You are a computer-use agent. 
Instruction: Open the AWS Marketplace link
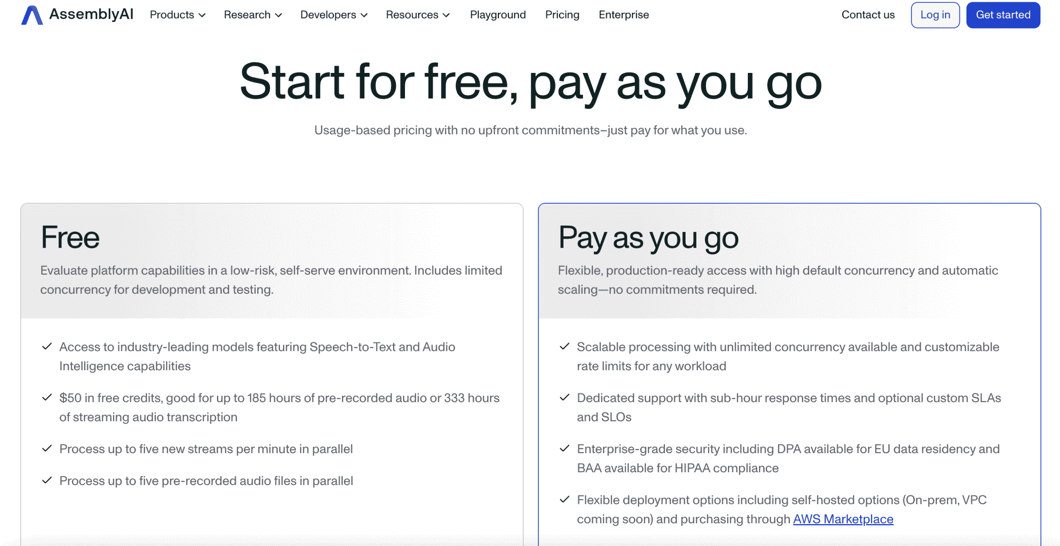(x=843, y=519)
